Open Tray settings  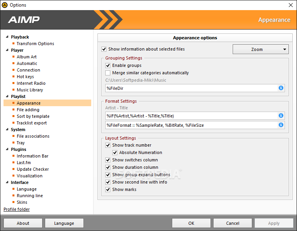[21, 143]
